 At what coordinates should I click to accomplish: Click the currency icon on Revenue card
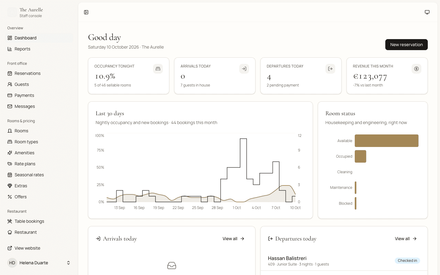pyautogui.click(x=416, y=69)
